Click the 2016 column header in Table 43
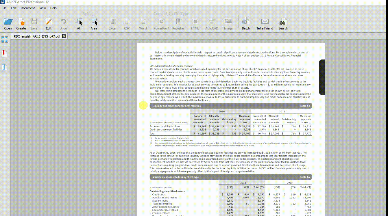Viewport: 388px width, 216px height. click(x=221, y=111)
